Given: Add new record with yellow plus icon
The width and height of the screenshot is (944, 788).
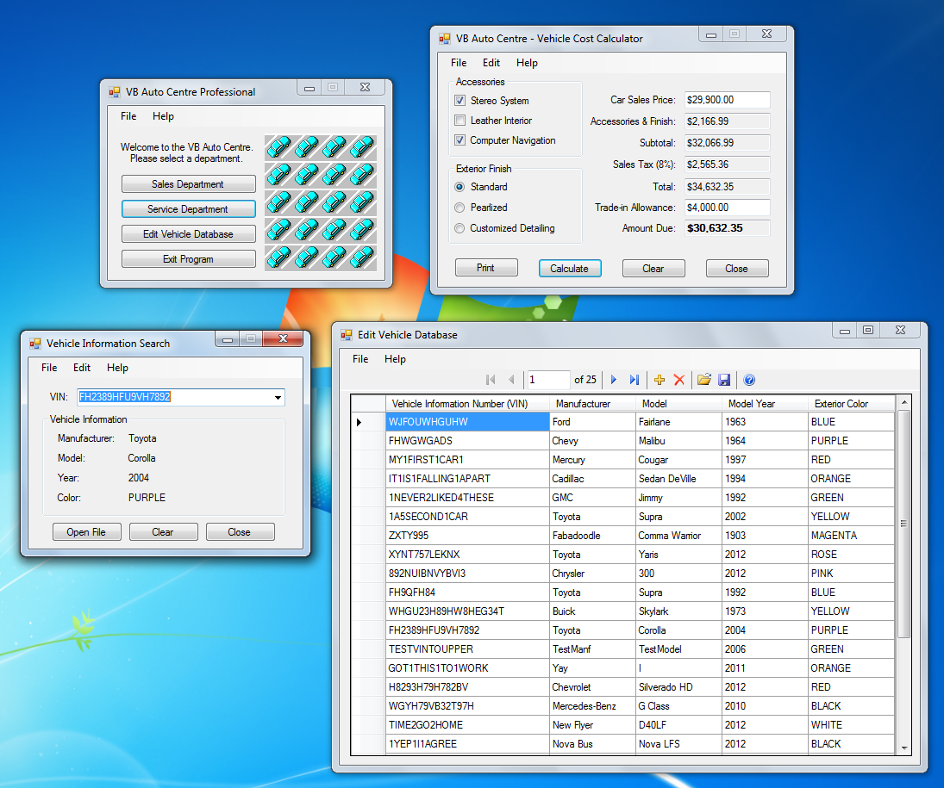Looking at the screenshot, I should click(660, 380).
